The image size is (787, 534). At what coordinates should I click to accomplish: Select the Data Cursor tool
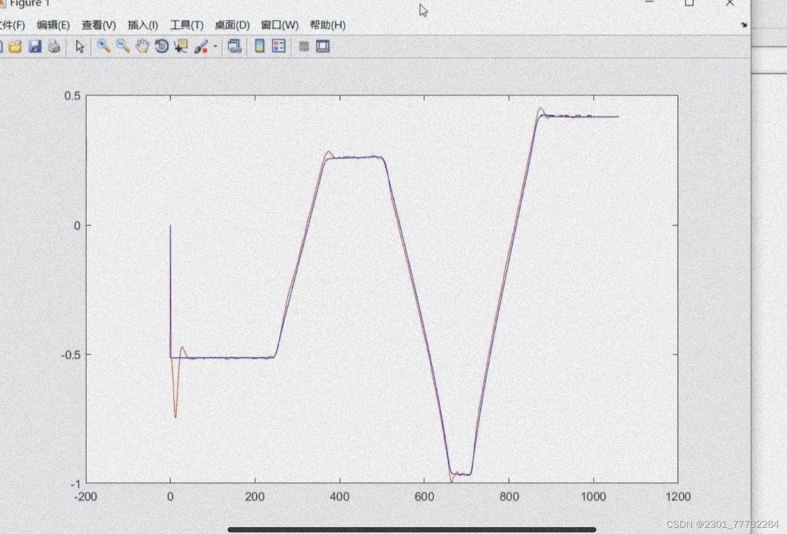(x=181, y=46)
